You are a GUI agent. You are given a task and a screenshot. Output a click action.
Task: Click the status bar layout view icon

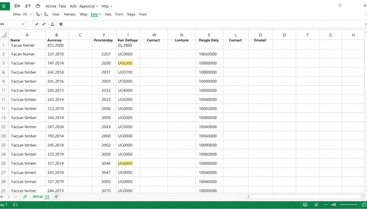coord(306,205)
